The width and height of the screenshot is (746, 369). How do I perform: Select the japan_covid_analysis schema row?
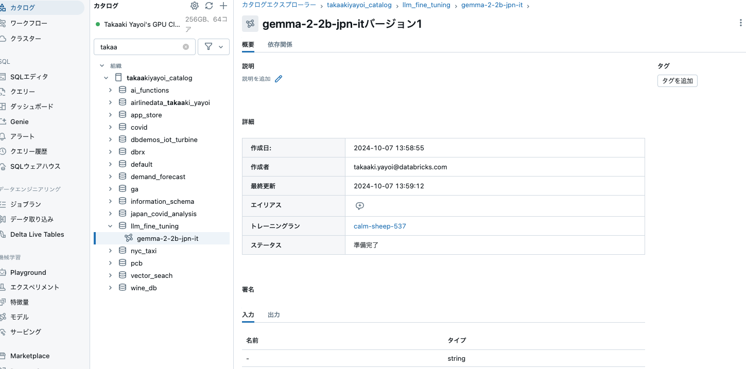(162, 214)
